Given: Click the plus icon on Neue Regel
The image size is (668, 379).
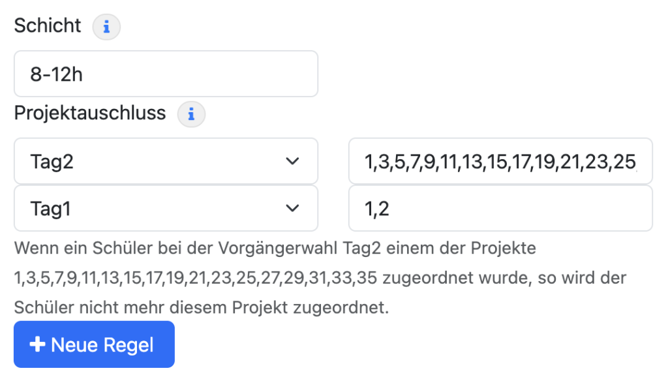Looking at the screenshot, I should 38,344.
